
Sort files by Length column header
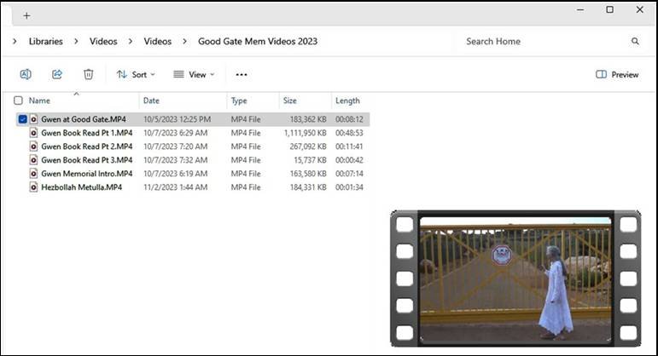tap(347, 100)
